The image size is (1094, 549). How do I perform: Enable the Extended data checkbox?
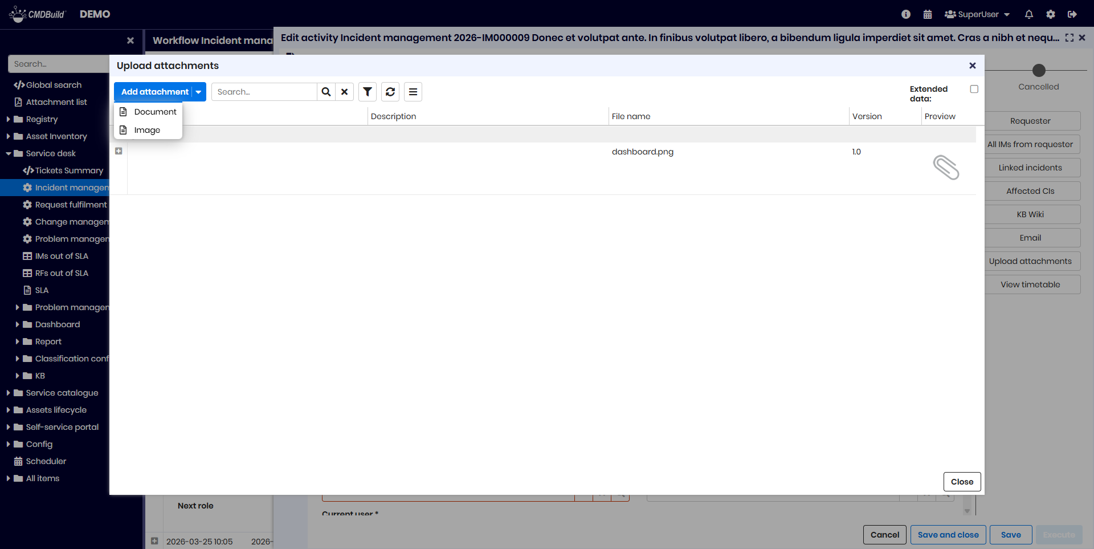click(974, 89)
